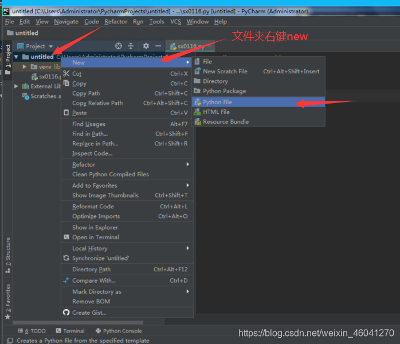Toggle the 1: Project side tab
The height and width of the screenshot is (344, 400).
click(8, 59)
